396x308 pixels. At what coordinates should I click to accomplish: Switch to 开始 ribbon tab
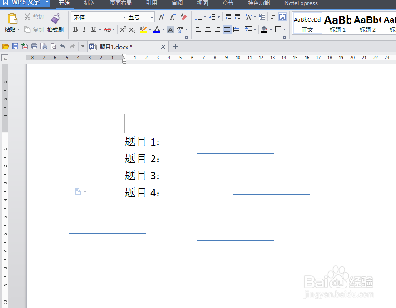[64, 3]
